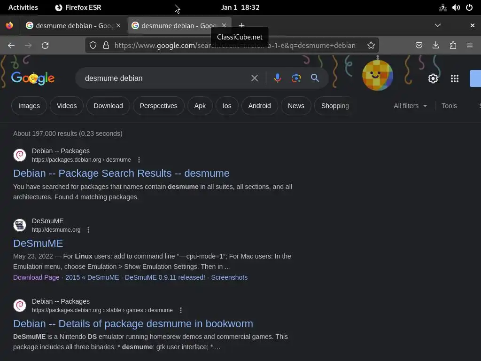Open 'DeSmuME 0.9.11 released!' sitelink
This screenshot has height=361, width=481.
[165, 277]
